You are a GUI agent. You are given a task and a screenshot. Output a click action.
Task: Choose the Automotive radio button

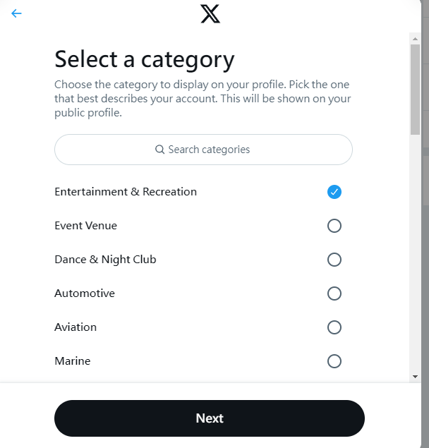click(334, 293)
